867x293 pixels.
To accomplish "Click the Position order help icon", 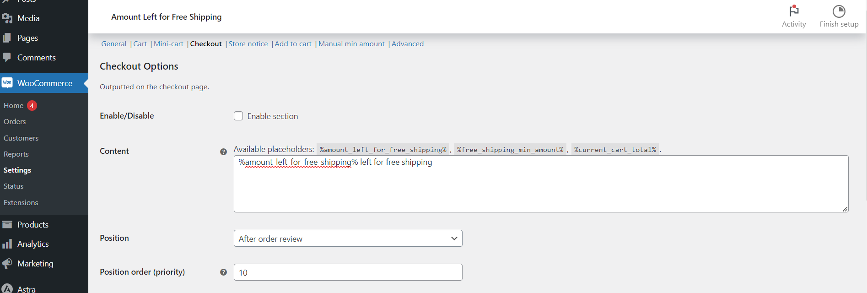I will click(223, 272).
